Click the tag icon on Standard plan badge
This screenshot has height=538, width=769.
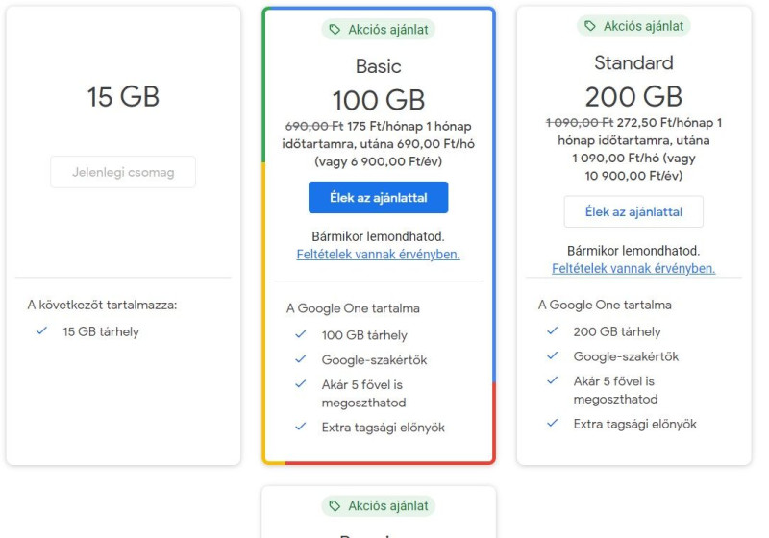pyautogui.click(x=590, y=26)
